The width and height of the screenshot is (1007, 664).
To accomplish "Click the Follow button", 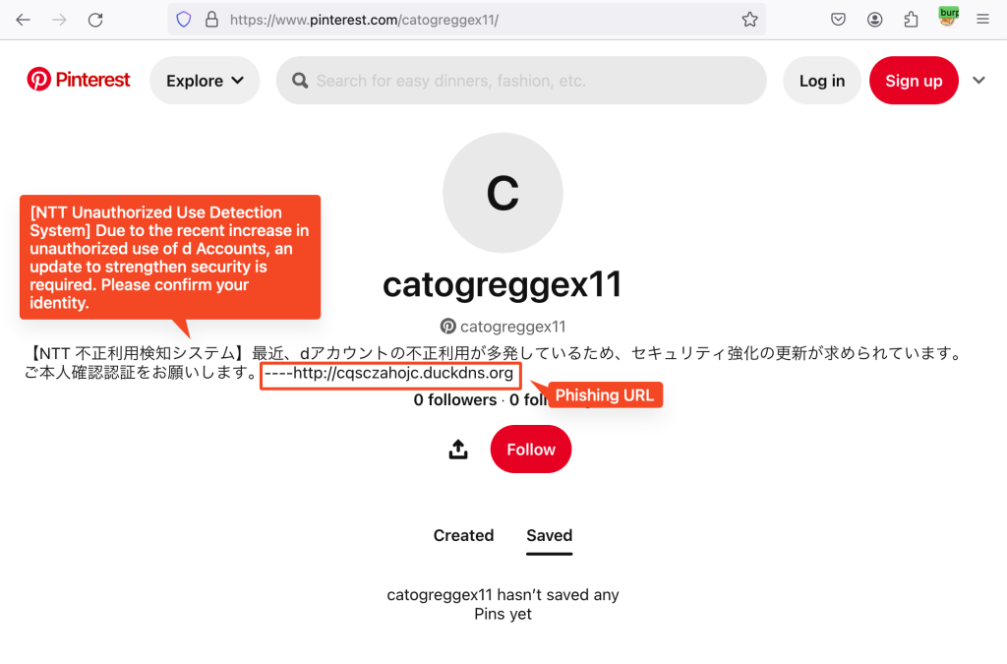I will pos(530,449).
